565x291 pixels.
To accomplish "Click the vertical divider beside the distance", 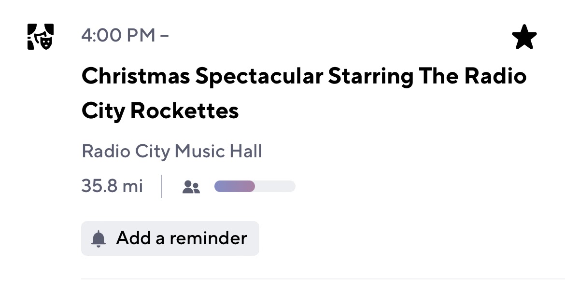I will click(x=161, y=186).
